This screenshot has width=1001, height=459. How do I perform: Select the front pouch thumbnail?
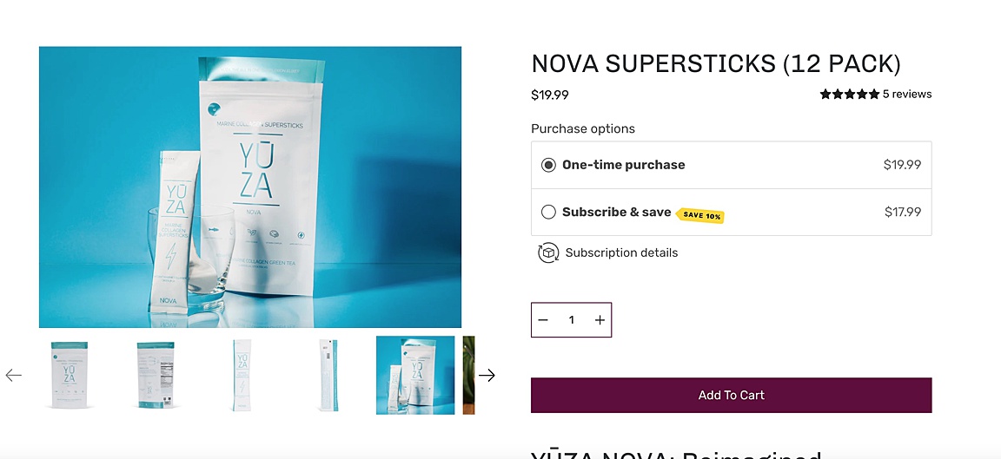70,376
